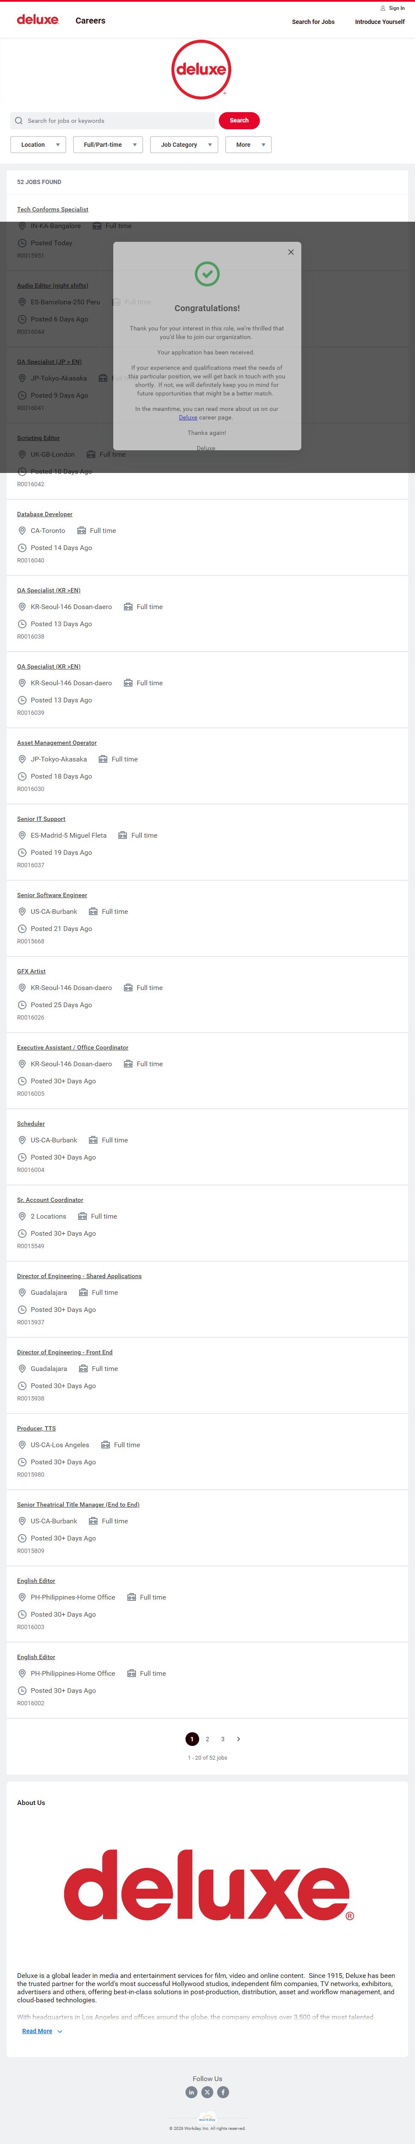Expand the More filters dropdown
415x2144 pixels.
[248, 145]
